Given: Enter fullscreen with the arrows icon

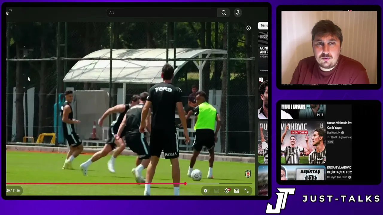Looking at the screenshot, I should pos(247,191).
